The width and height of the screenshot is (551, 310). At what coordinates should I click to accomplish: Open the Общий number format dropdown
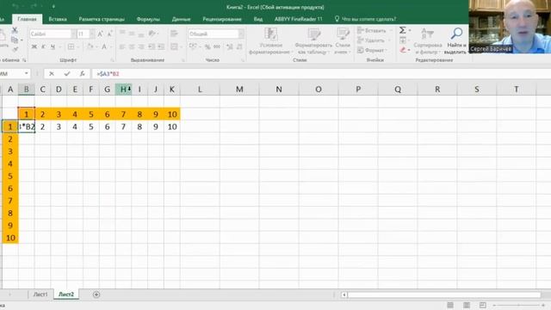click(x=241, y=34)
